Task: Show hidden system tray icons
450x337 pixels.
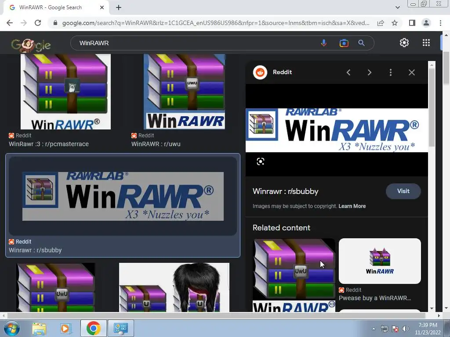Action: pos(374,329)
